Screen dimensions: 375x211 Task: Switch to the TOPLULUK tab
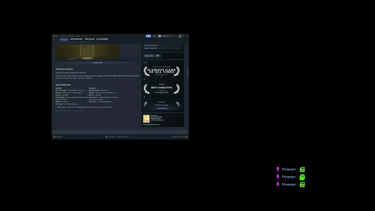coord(89,39)
